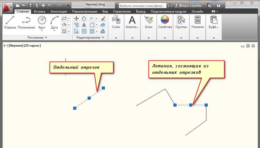Click the [Верхняя] view control label
Image resolution: width=260 pixels, height=148 pixels.
click(16, 45)
